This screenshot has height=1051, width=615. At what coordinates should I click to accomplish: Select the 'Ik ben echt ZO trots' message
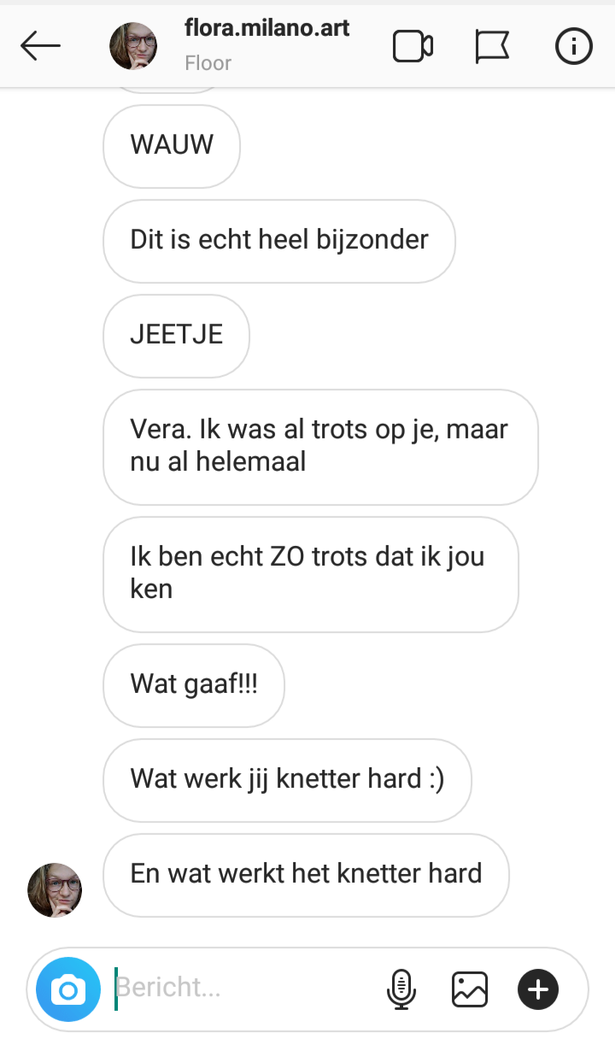point(311,574)
